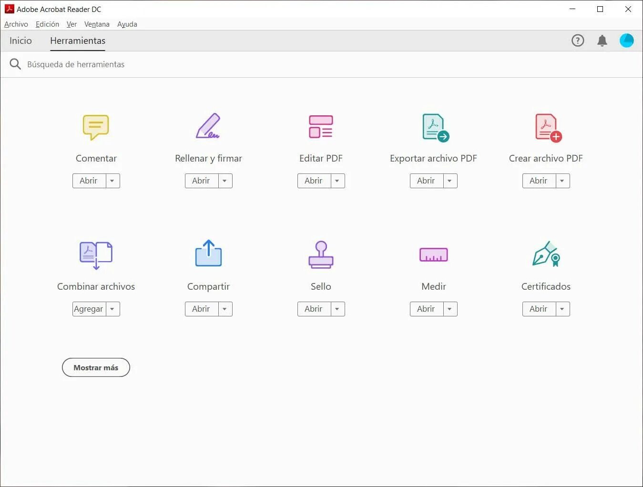643x487 pixels.
Task: Expand the dropdown arrow beside Combinar archivos' Agregar
Action: (x=112, y=309)
